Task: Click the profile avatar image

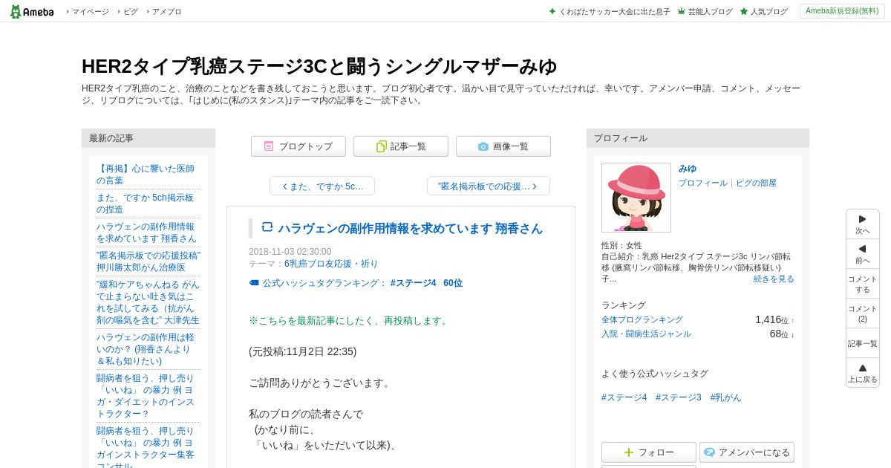Action: [x=636, y=198]
